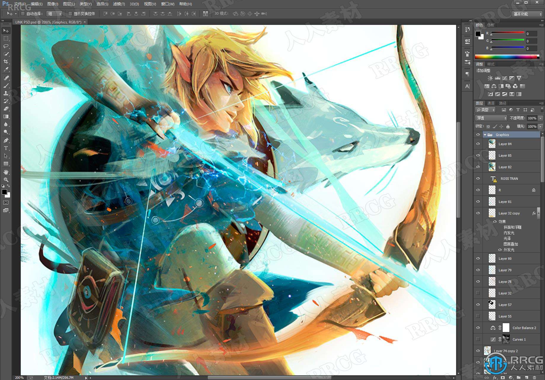Open the 类型 layer filter dropdown
Screen dimensions: 545x380
(485, 110)
